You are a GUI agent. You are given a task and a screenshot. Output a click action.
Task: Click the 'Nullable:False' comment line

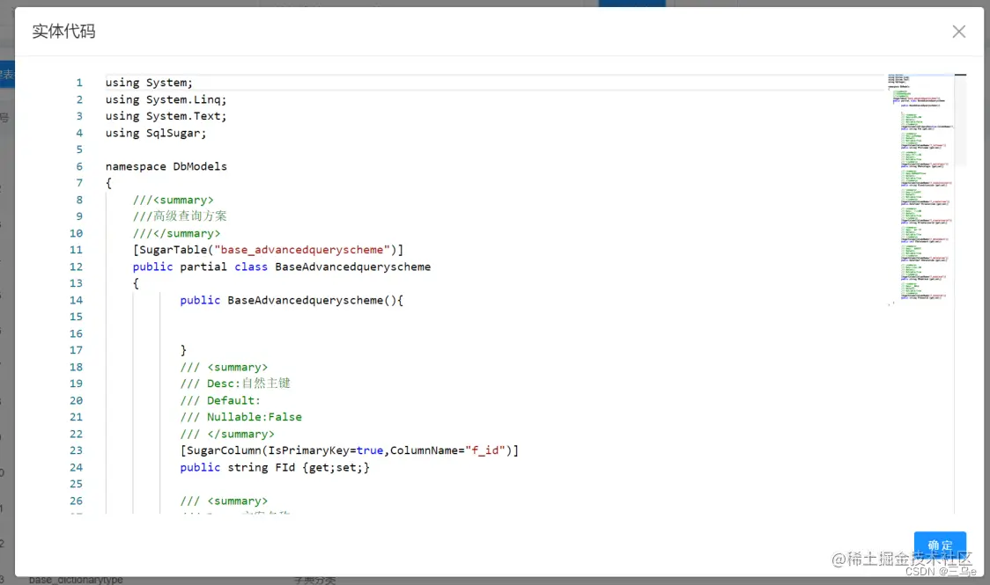coord(240,417)
